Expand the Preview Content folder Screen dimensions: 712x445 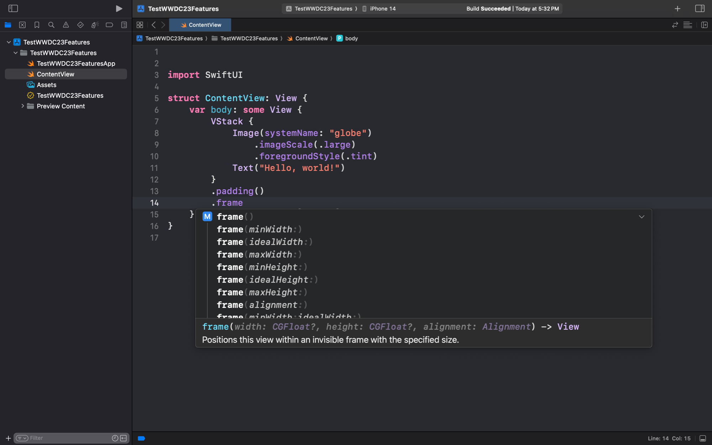[23, 106]
